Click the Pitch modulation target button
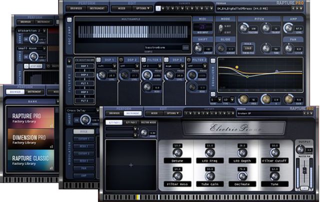The height and width of the screenshot is (202, 320). [83, 131]
